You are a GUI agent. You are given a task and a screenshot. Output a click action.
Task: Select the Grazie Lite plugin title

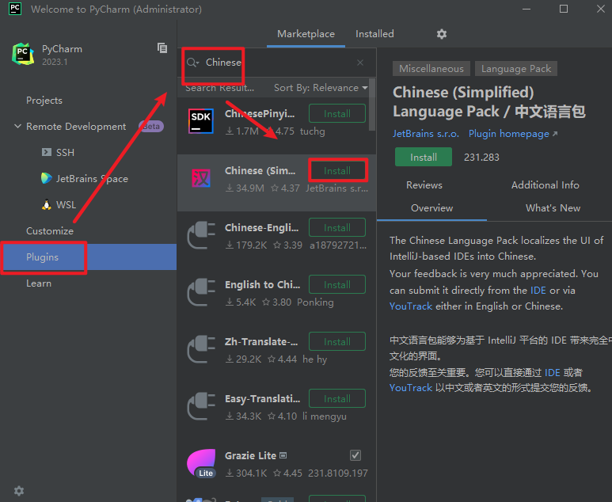[x=250, y=455]
